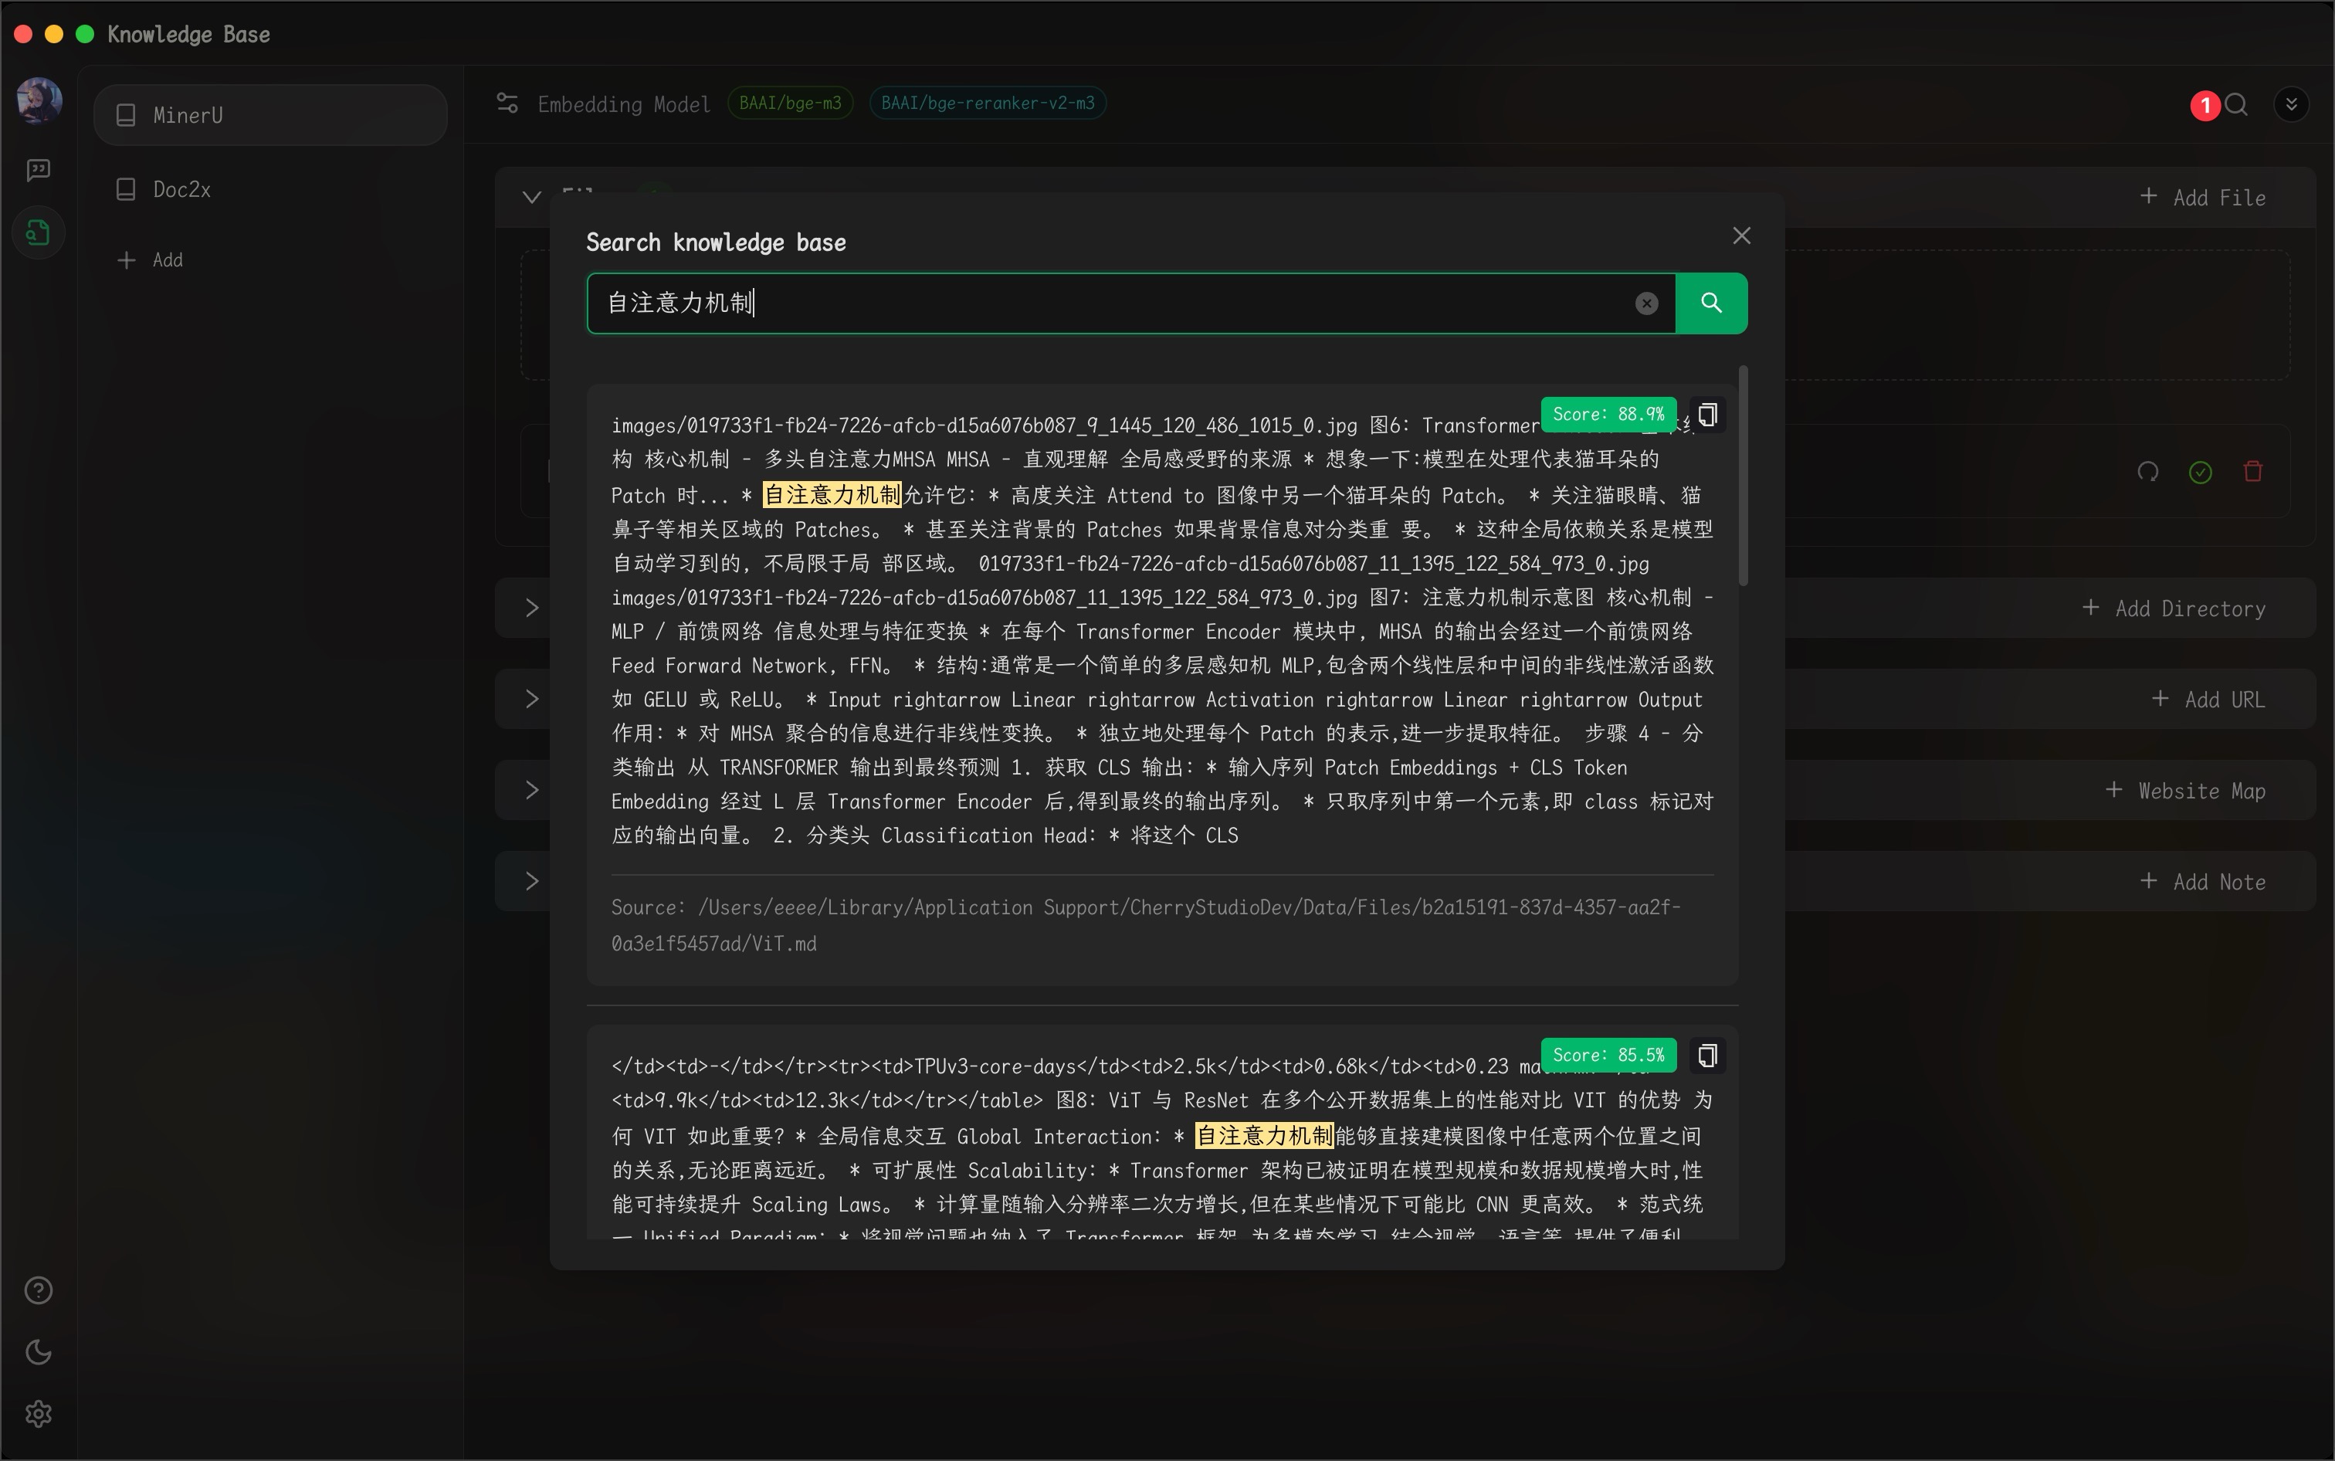The width and height of the screenshot is (2335, 1461).
Task: Open settings gear in sidebar
Action: click(x=39, y=1414)
